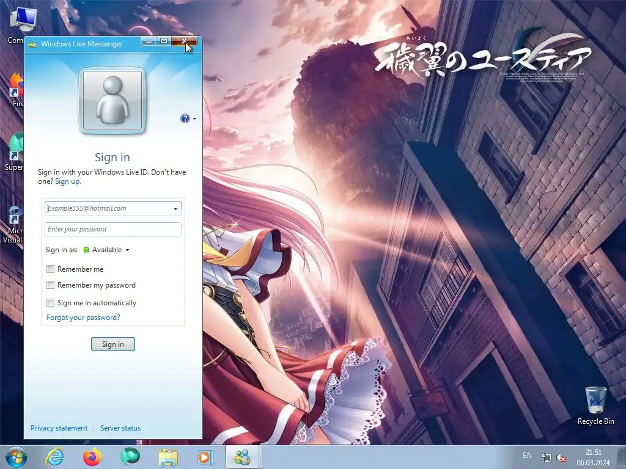This screenshot has width=626, height=469.
Task: Open the blue help question mark icon
Action: pos(185,118)
